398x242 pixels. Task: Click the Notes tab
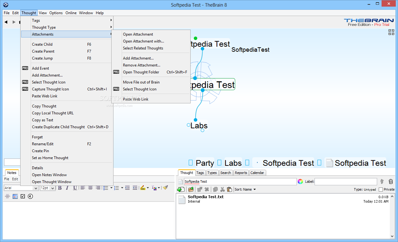[12, 173]
